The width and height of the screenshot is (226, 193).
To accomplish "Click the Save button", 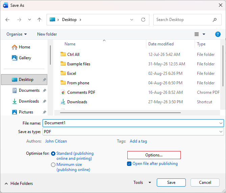I will pyautogui.click(x=171, y=183).
